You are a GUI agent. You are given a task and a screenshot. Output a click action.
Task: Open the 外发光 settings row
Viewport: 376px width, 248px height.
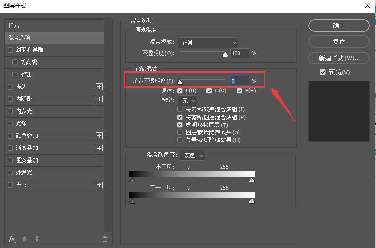tap(55, 173)
